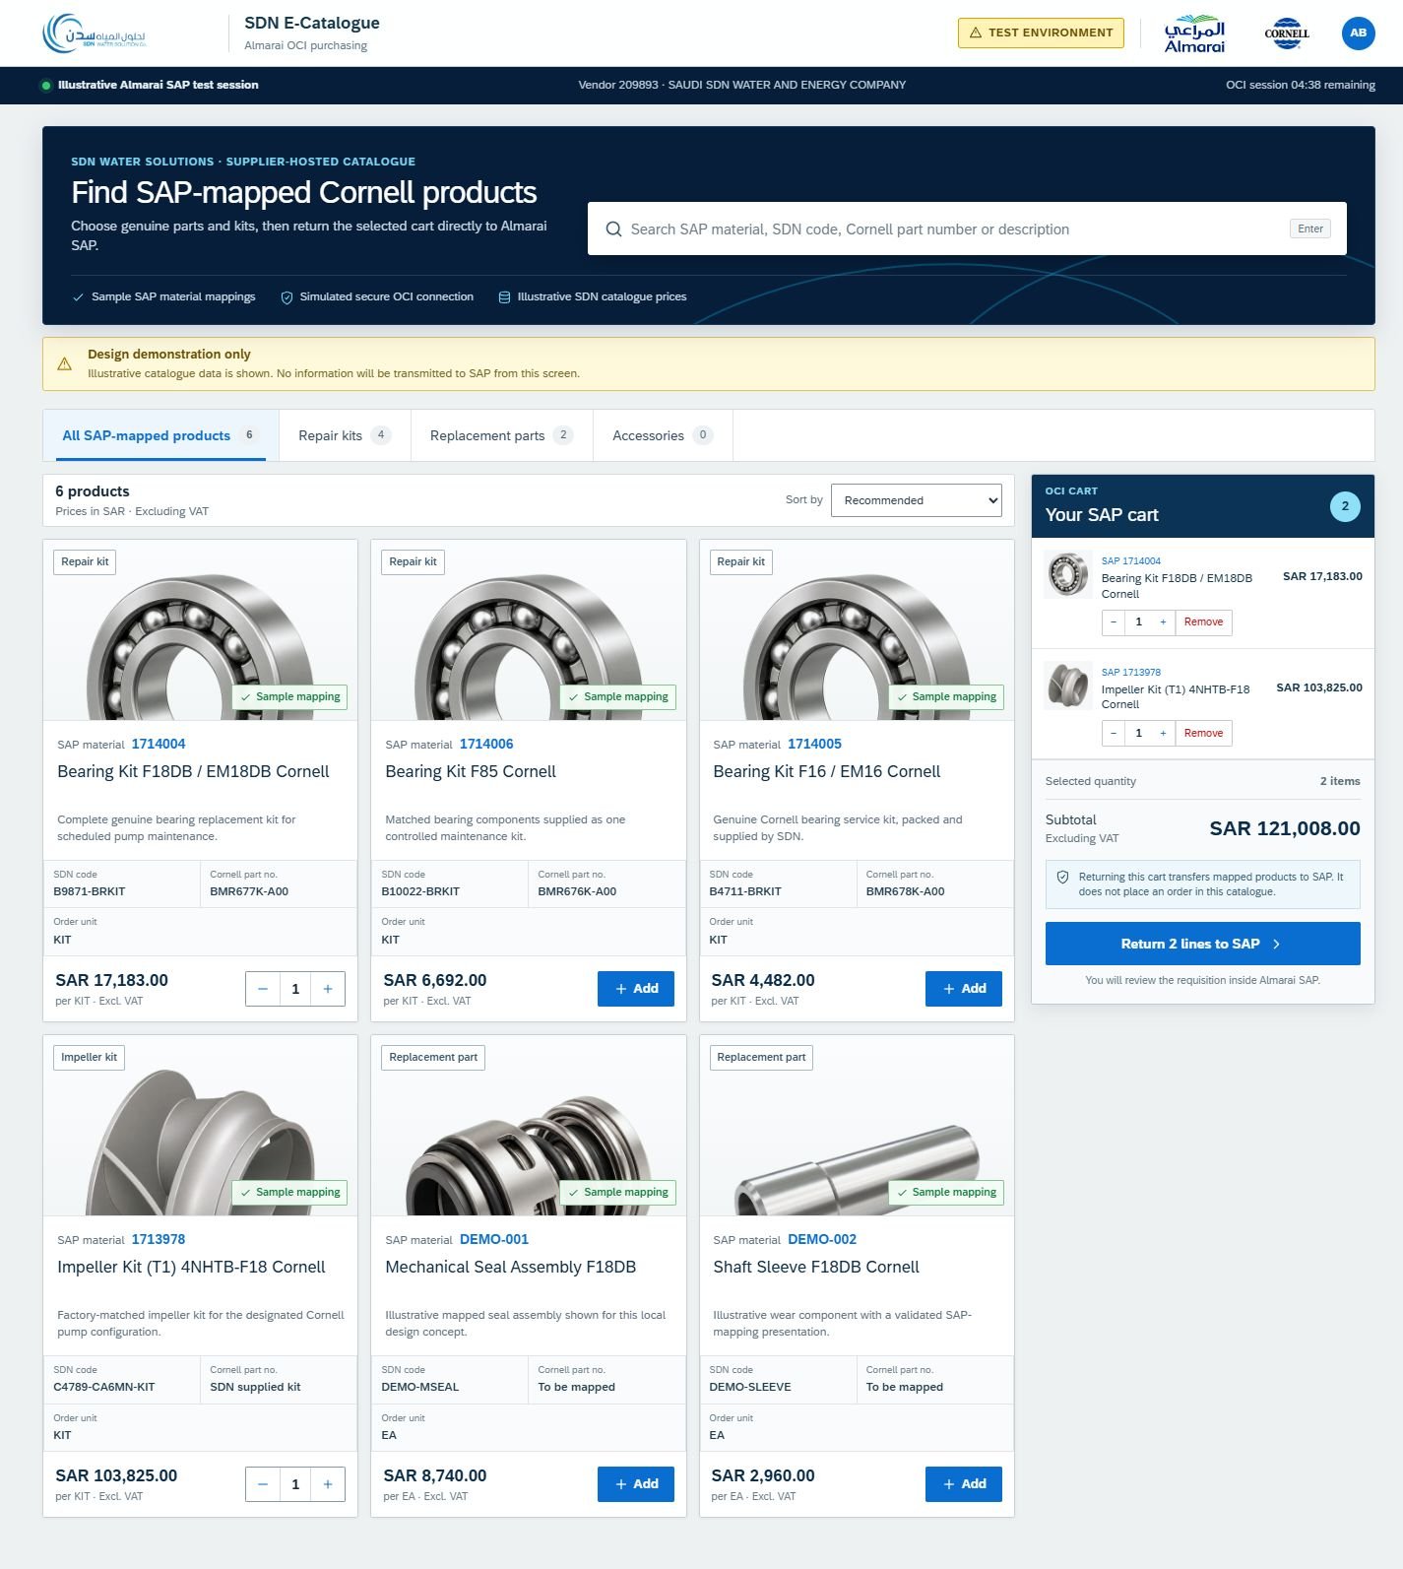Decrease Bearing Kit F18DB quantity in product card
Viewport: 1403px width, 1569px height.
263,989
